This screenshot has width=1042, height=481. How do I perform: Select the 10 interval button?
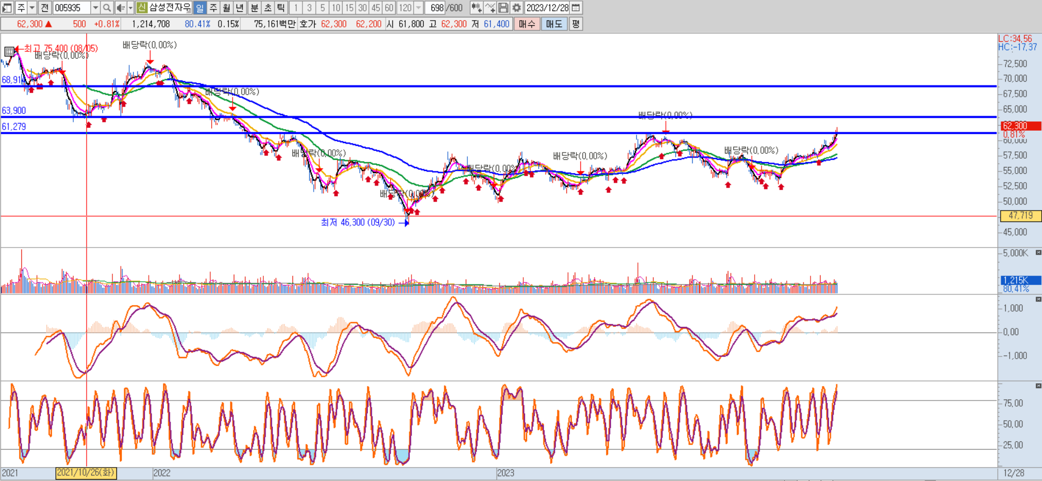(336, 8)
